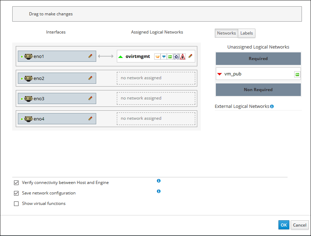
Task: Select the Networks tab
Action: click(226, 33)
